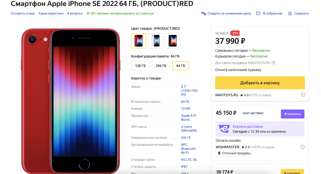The height and width of the screenshot is (174, 321).
Task: Click the info icon beside WISHMASTER seller
Action: (302, 147)
